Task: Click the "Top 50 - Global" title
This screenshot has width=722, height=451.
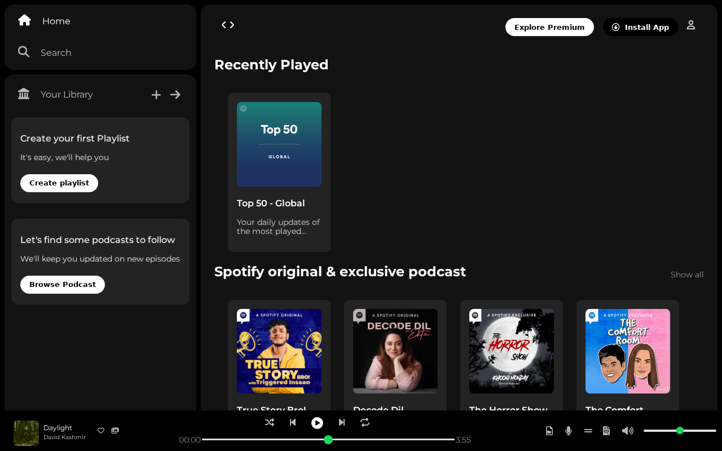Action: (271, 203)
